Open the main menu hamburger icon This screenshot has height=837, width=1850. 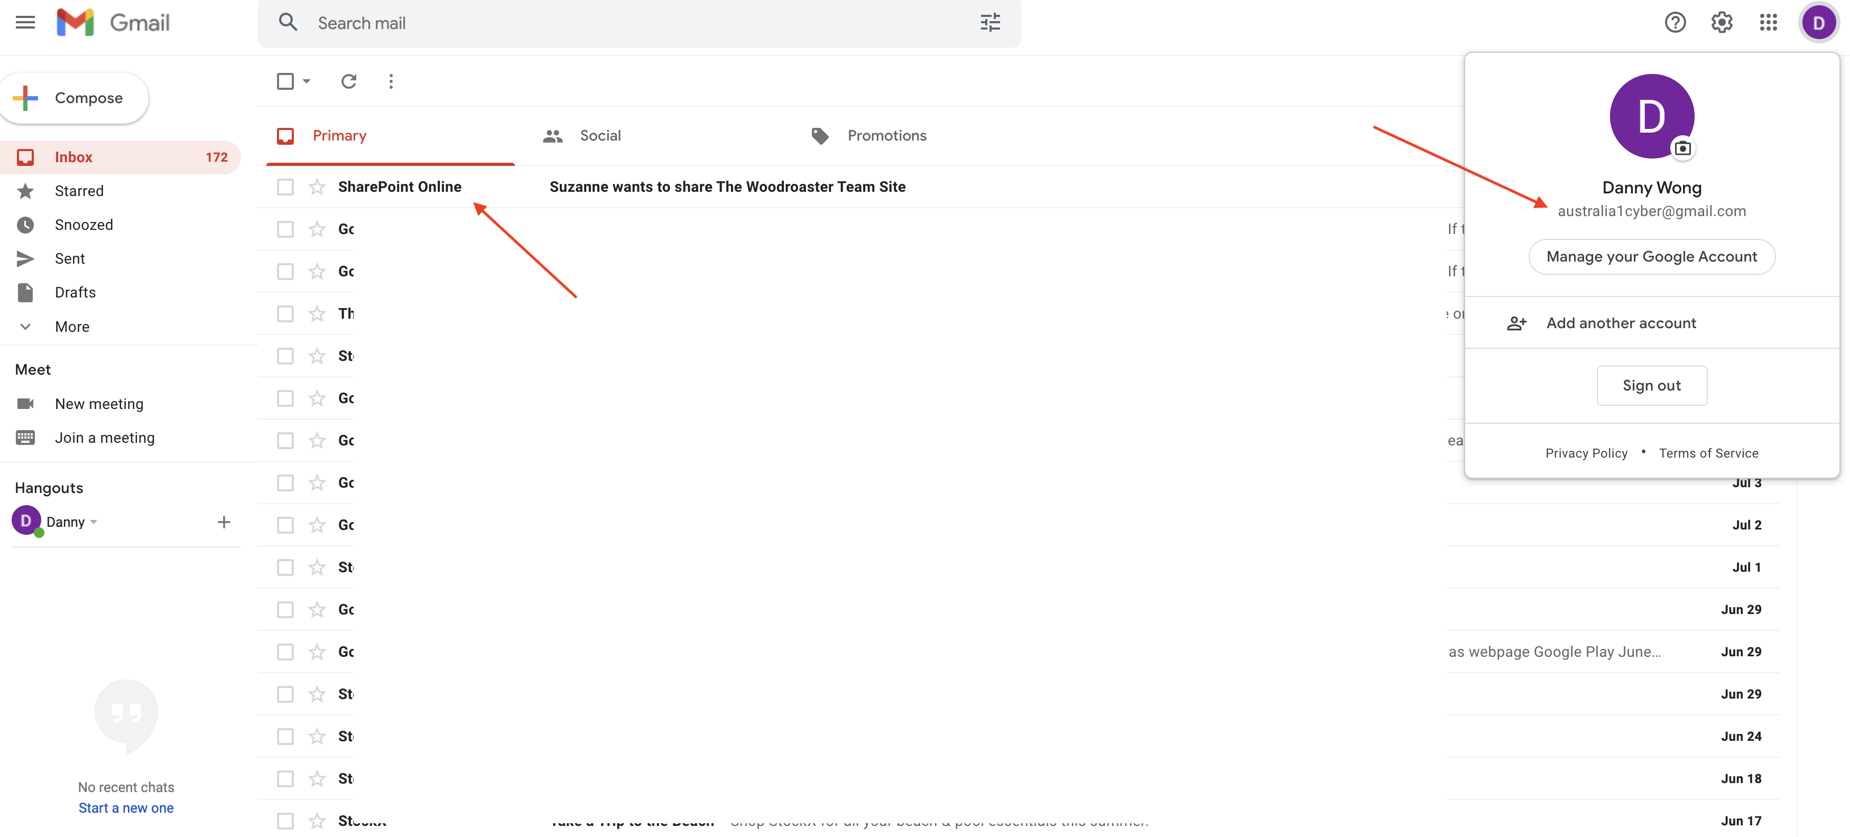pyautogui.click(x=25, y=22)
